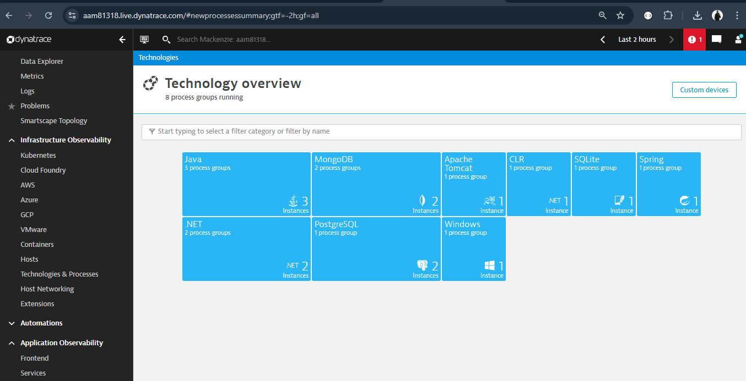Click the Search Mackenzie search field
This screenshot has width=746, height=381.
coord(224,40)
